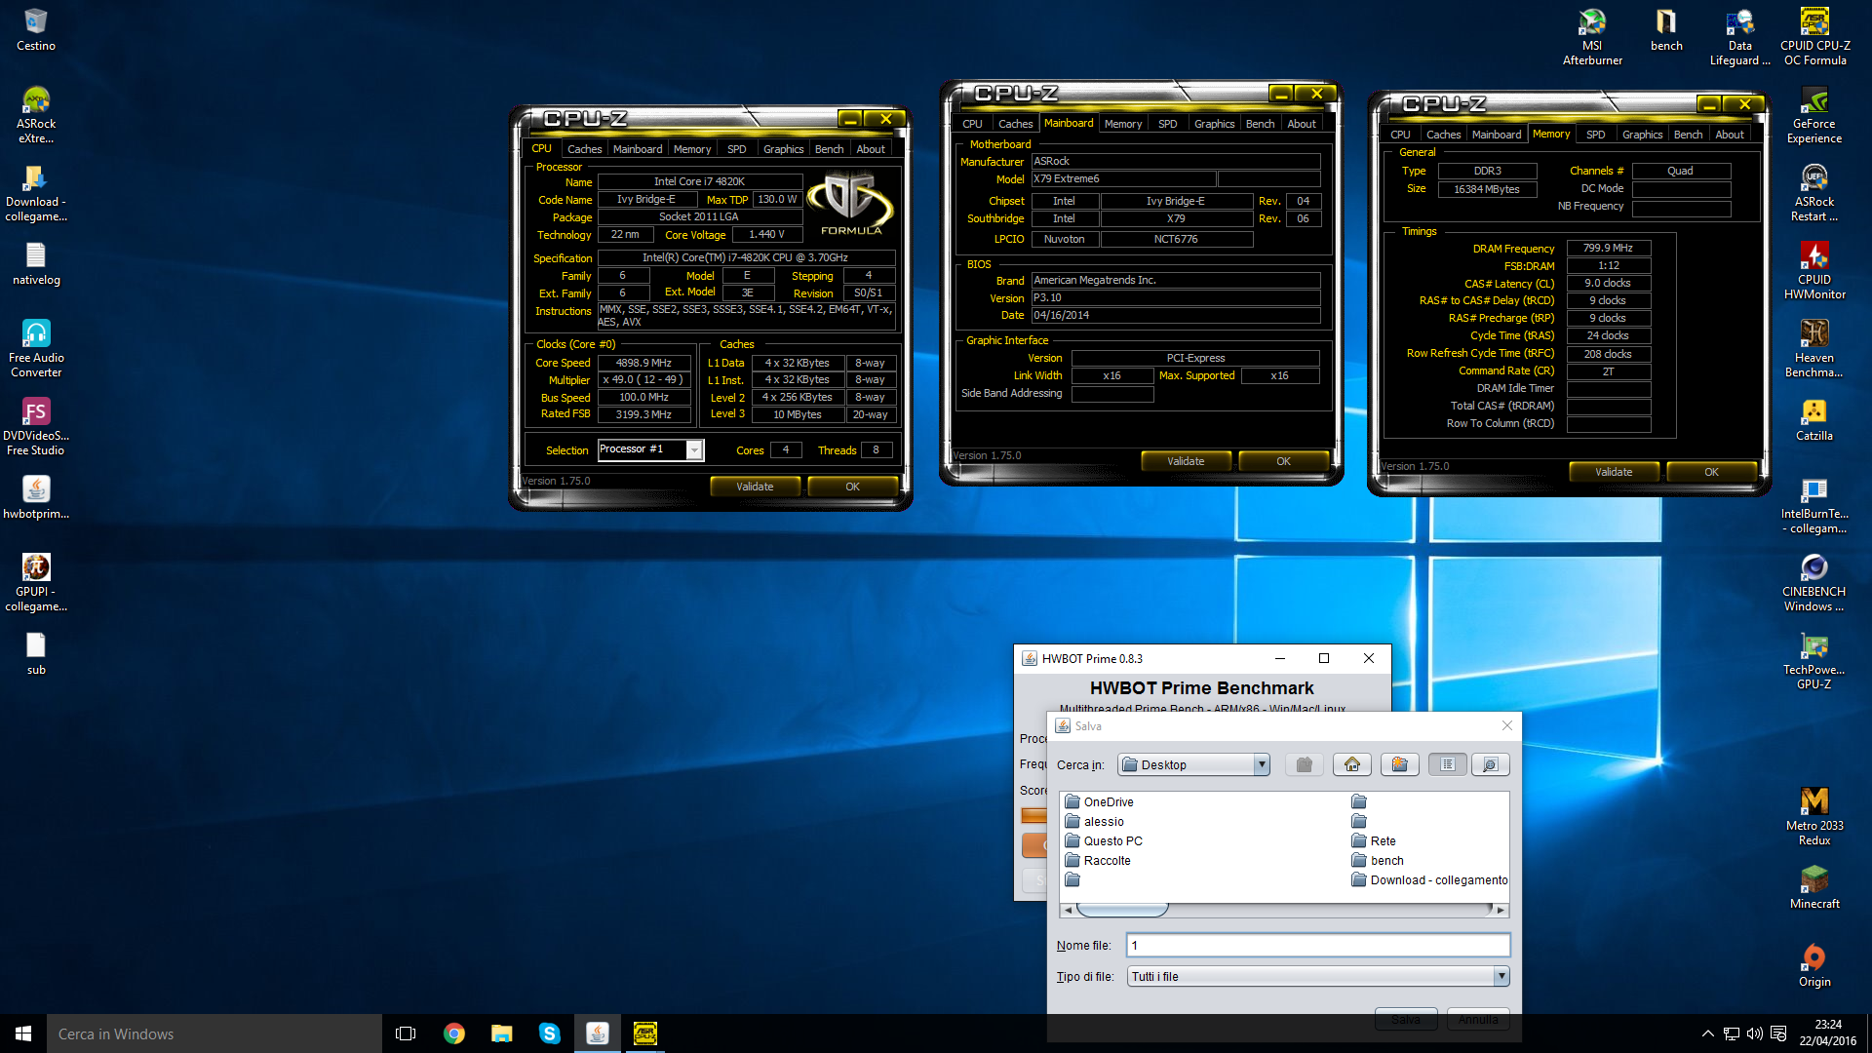Screen dimensions: 1872x1053
Task: Expand the Tipo di file dropdown
Action: (1501, 976)
